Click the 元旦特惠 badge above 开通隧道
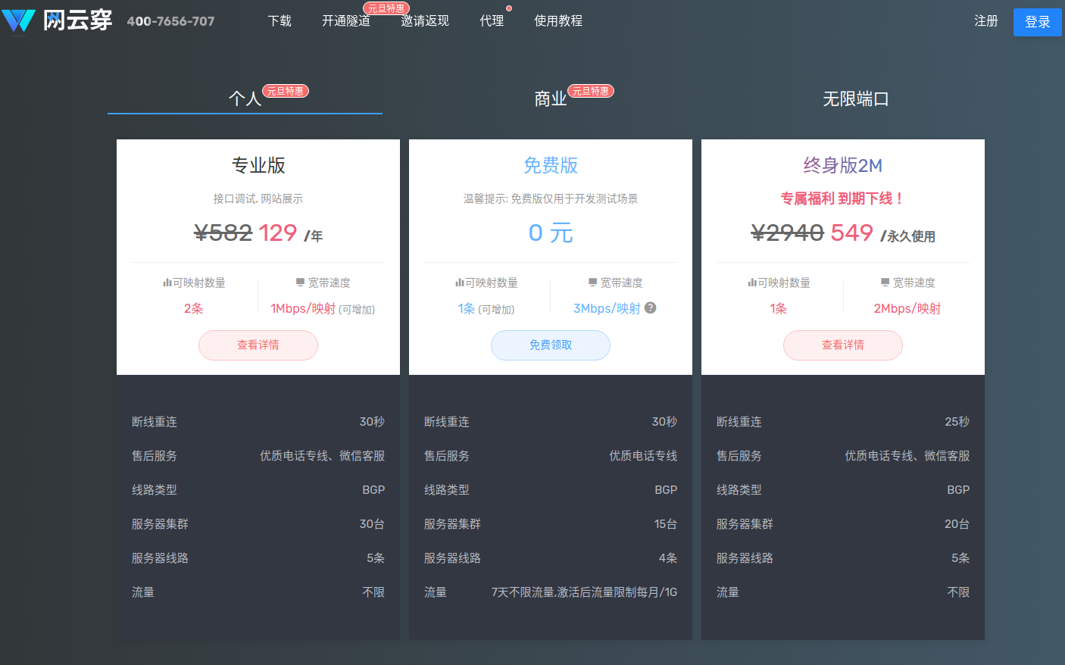The height and width of the screenshot is (665, 1065). tap(386, 8)
